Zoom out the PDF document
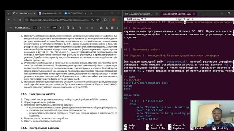The image size is (234, 131). [x=48, y=28]
